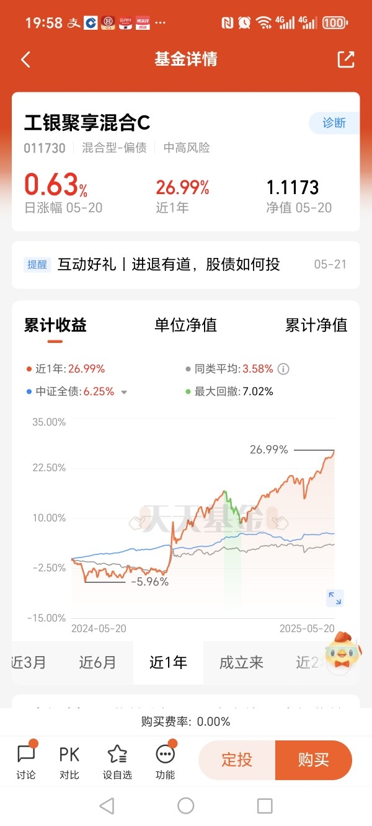Open the 互动好礼 reminder notice

(x=185, y=264)
